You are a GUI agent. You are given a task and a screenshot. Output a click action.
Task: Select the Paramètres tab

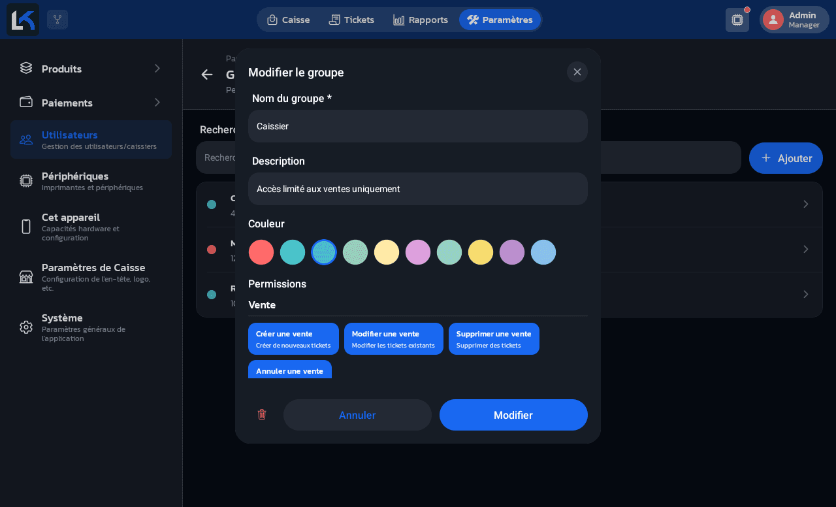500,20
